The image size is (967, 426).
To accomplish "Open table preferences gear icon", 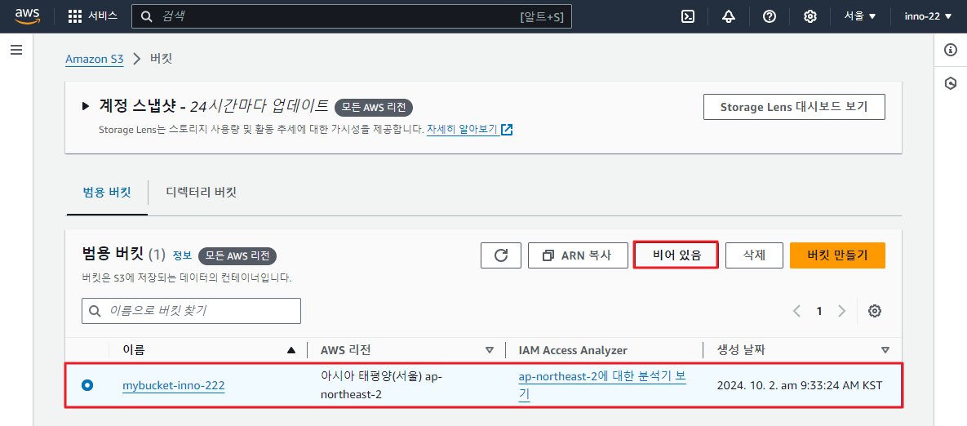I will coord(874,311).
